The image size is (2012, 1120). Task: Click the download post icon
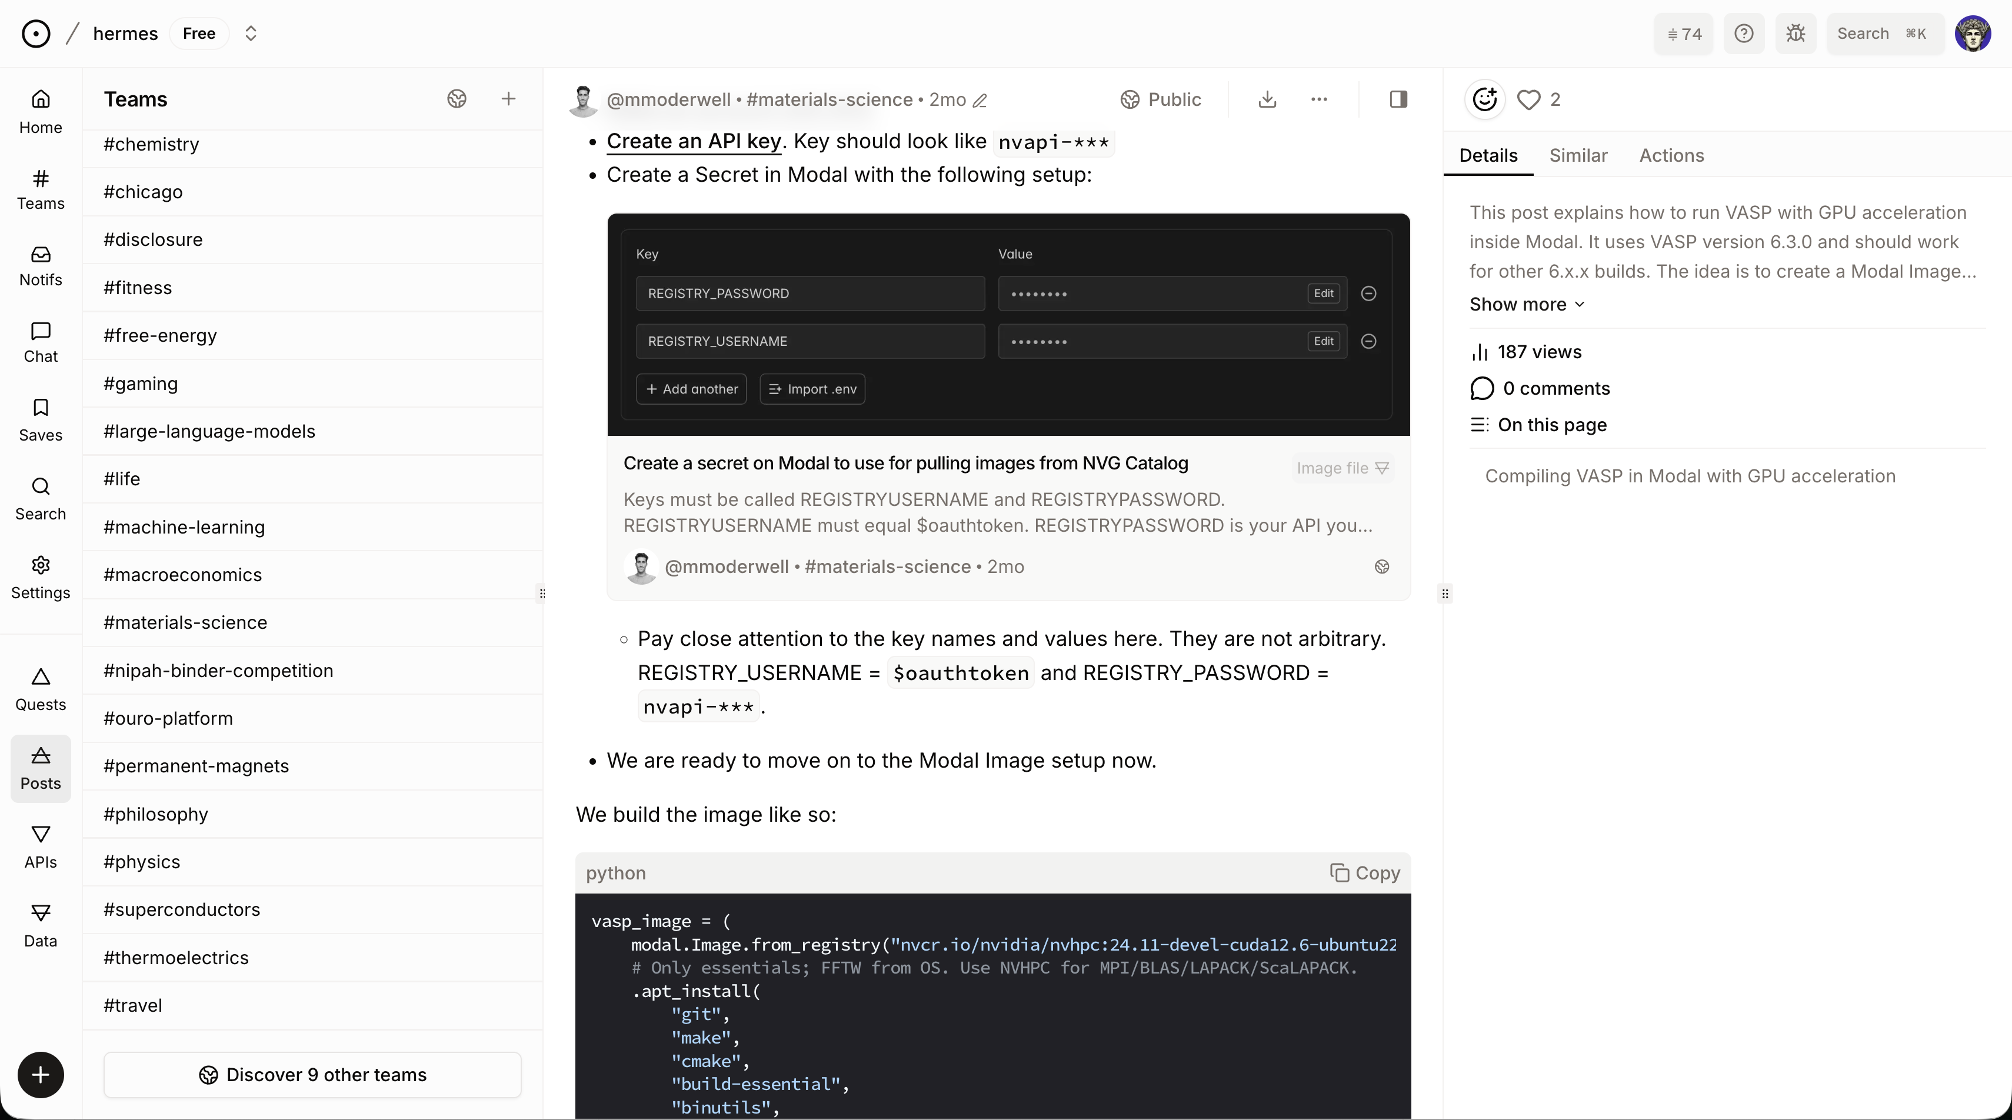[1268, 99]
